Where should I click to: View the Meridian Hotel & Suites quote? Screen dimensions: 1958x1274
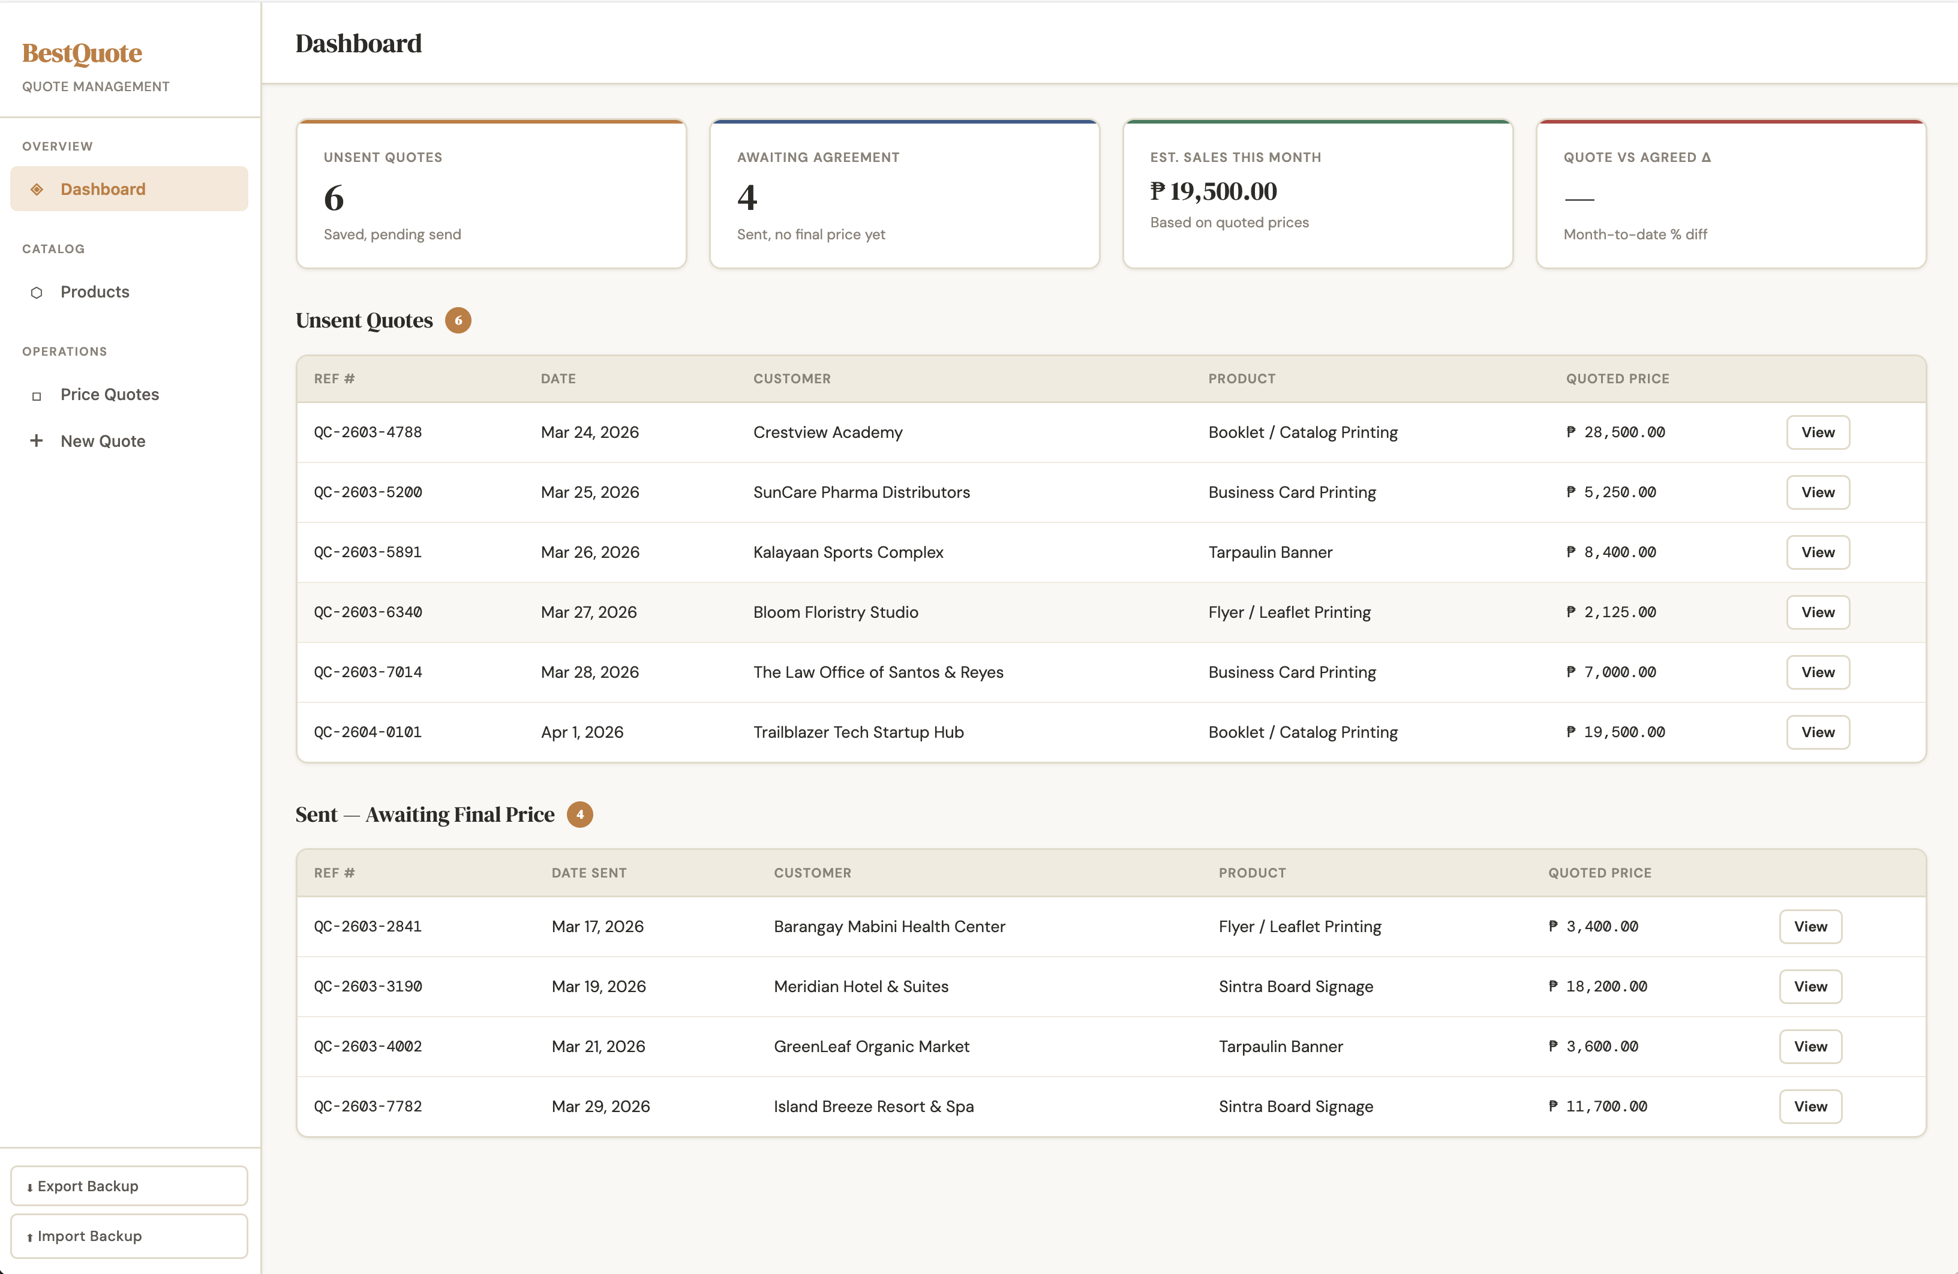click(x=1810, y=986)
